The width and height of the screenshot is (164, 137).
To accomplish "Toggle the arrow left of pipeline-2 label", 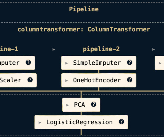I will tap(54, 49).
